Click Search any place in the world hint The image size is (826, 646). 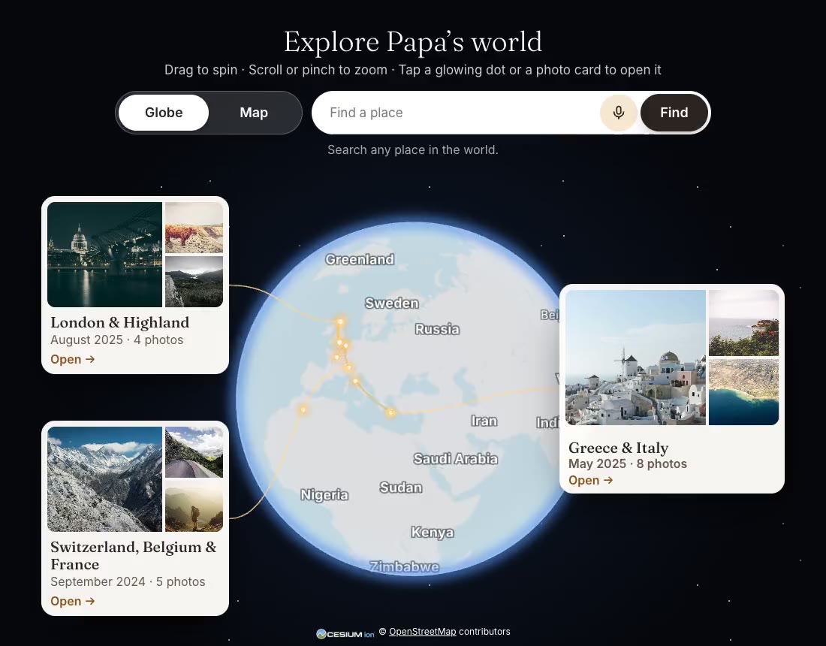pyautogui.click(x=413, y=149)
